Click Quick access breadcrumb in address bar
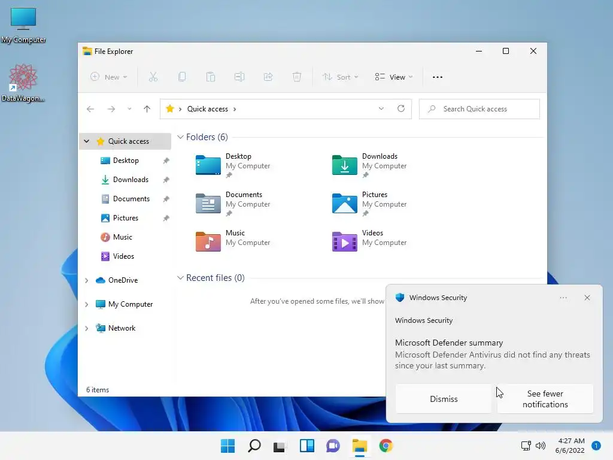The height and width of the screenshot is (460, 613). click(x=207, y=109)
